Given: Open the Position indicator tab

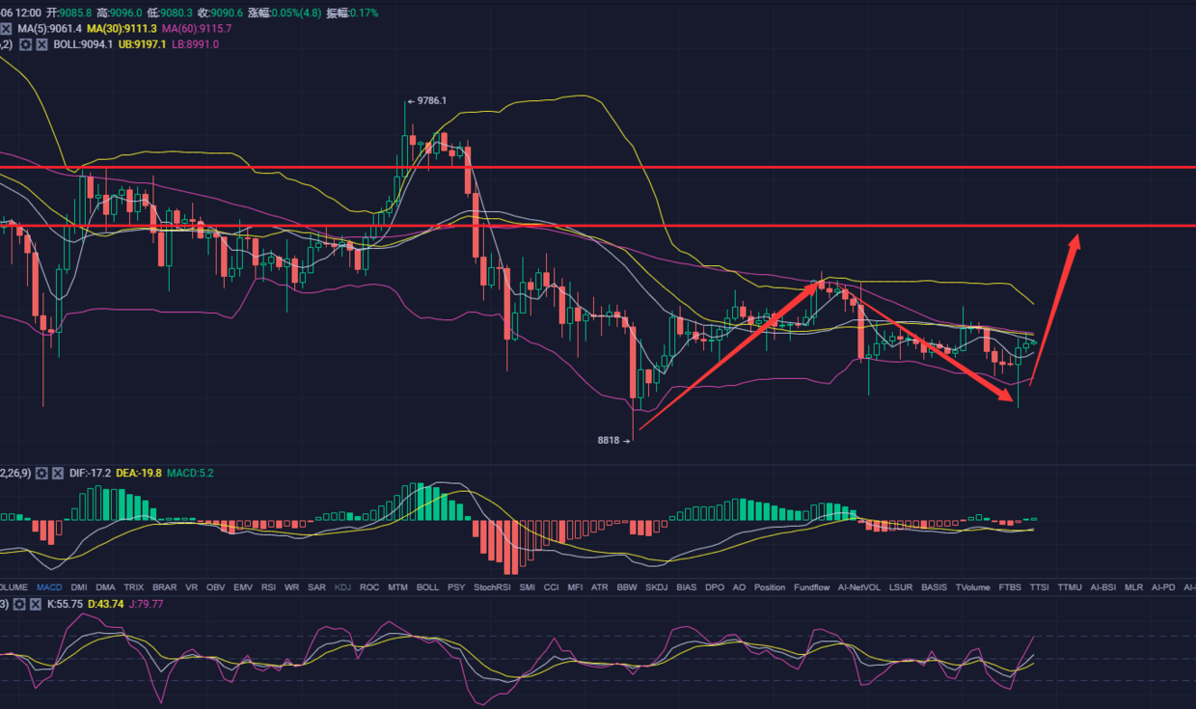Looking at the screenshot, I should [770, 586].
